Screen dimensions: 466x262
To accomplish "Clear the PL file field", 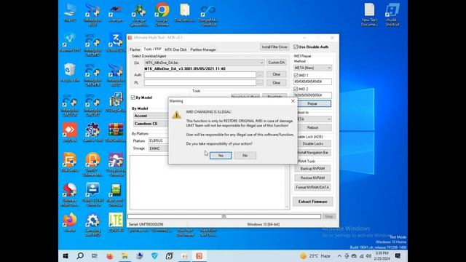I will tap(277, 82).
